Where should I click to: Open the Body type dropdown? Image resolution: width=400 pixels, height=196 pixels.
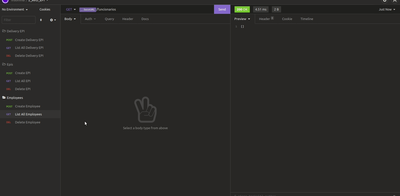(70, 19)
